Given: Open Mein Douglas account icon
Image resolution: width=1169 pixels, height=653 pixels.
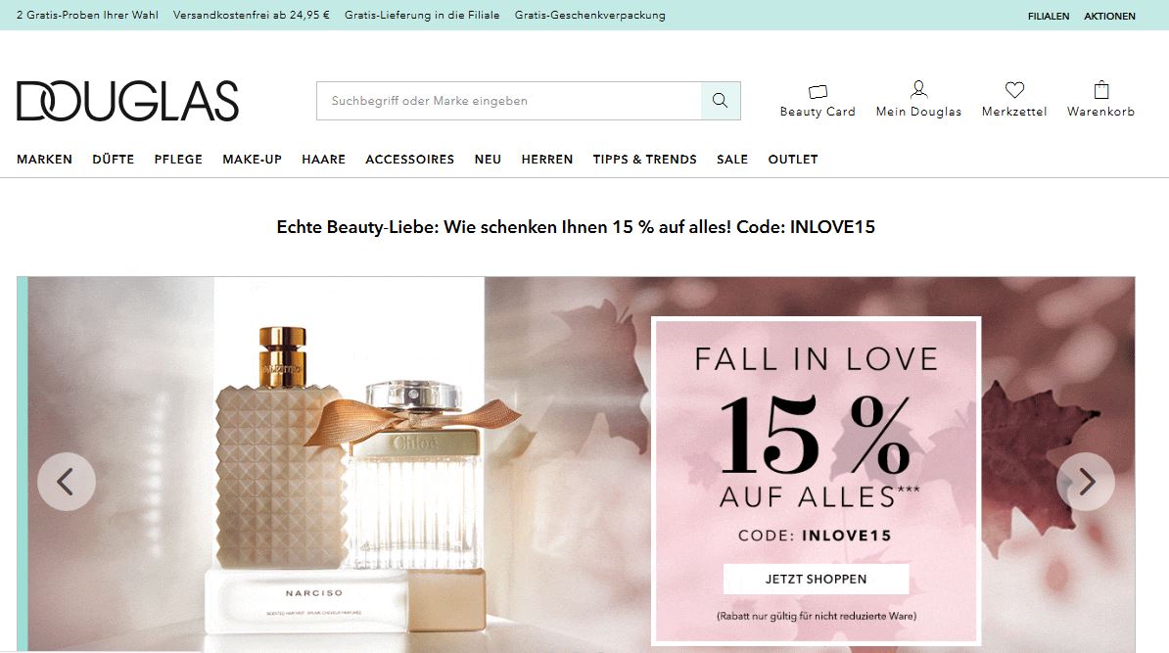Looking at the screenshot, I should [x=918, y=89].
